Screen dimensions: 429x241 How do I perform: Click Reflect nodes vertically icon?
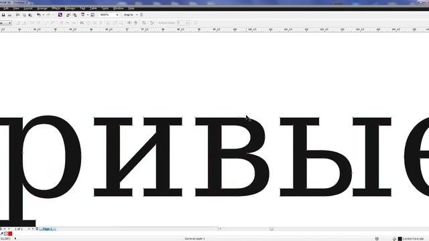pyautogui.click(x=135, y=23)
